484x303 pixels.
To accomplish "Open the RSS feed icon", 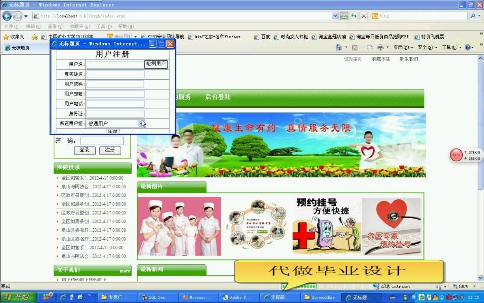I will [355, 47].
